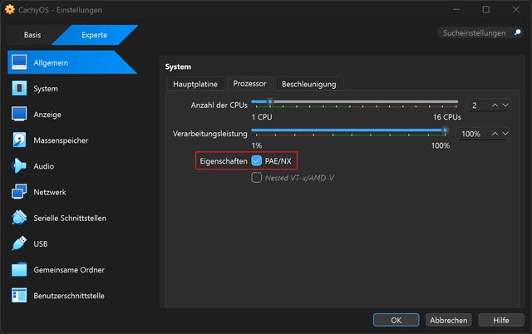Click the USB label in sidebar

(x=41, y=243)
